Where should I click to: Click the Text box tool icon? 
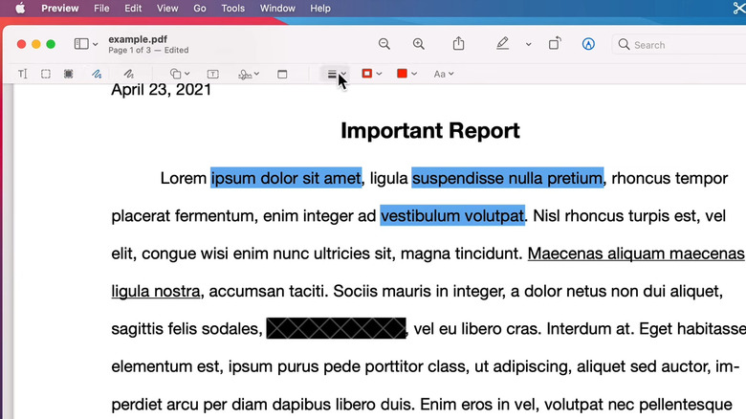point(212,74)
